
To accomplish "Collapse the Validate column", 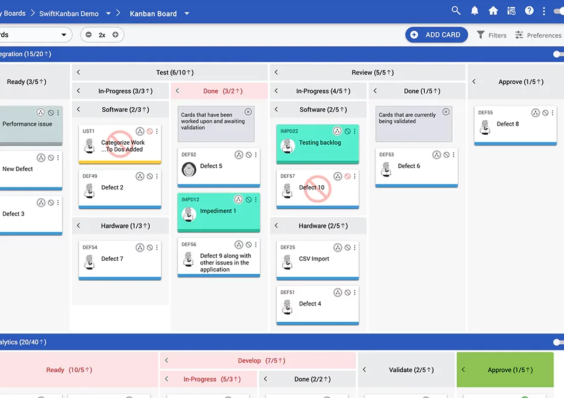I will [x=364, y=369].
